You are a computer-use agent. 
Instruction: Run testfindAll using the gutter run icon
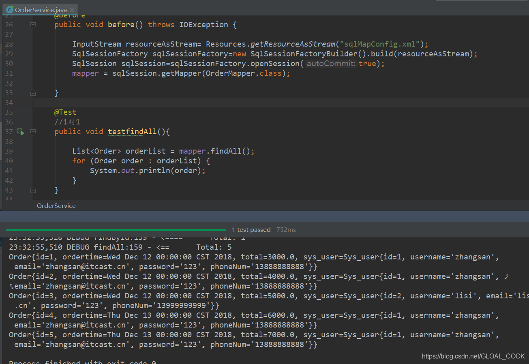[x=20, y=132]
